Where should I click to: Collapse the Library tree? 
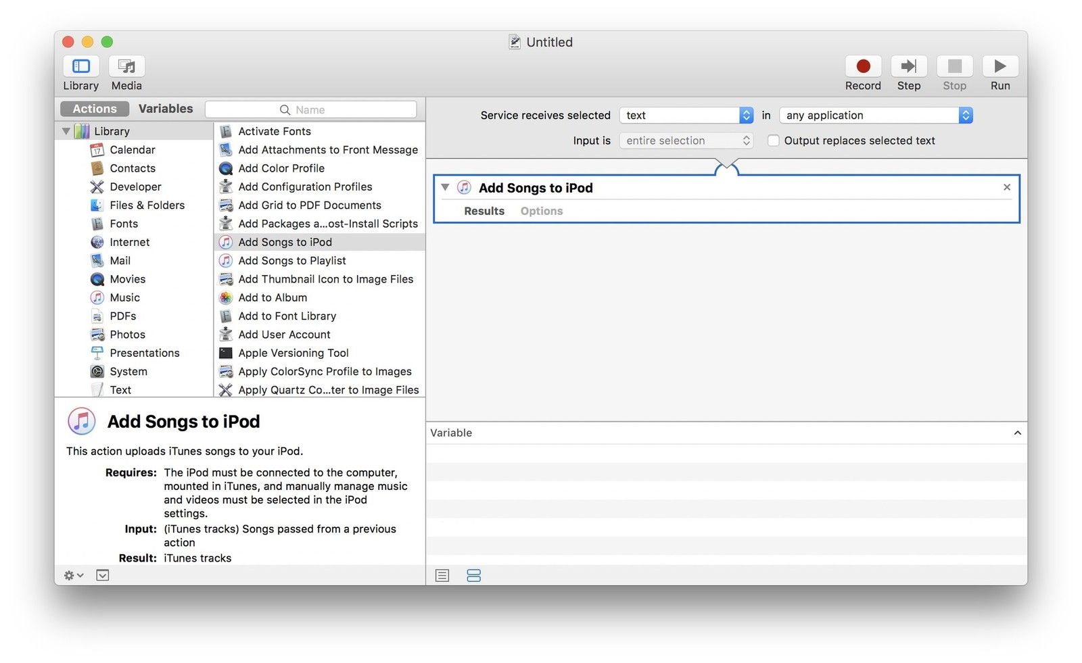pos(66,131)
